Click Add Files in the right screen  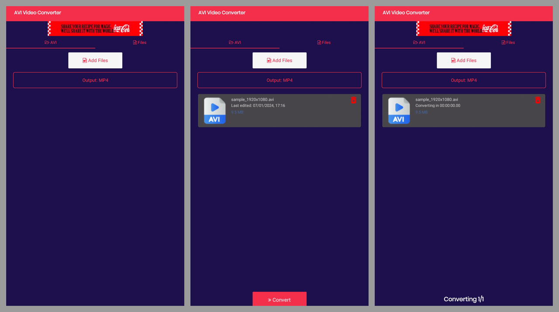pyautogui.click(x=464, y=61)
